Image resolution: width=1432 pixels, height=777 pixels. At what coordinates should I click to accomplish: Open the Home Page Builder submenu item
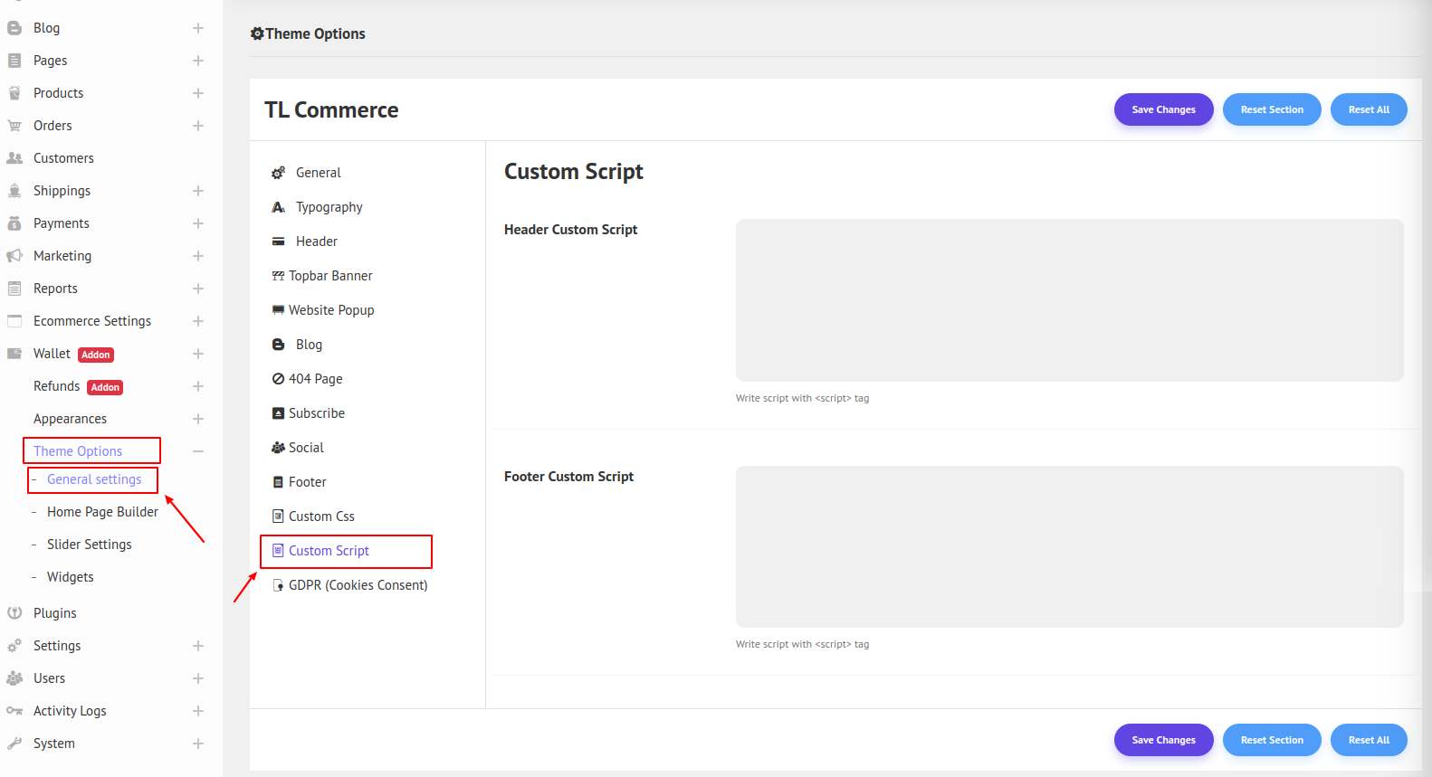point(102,512)
